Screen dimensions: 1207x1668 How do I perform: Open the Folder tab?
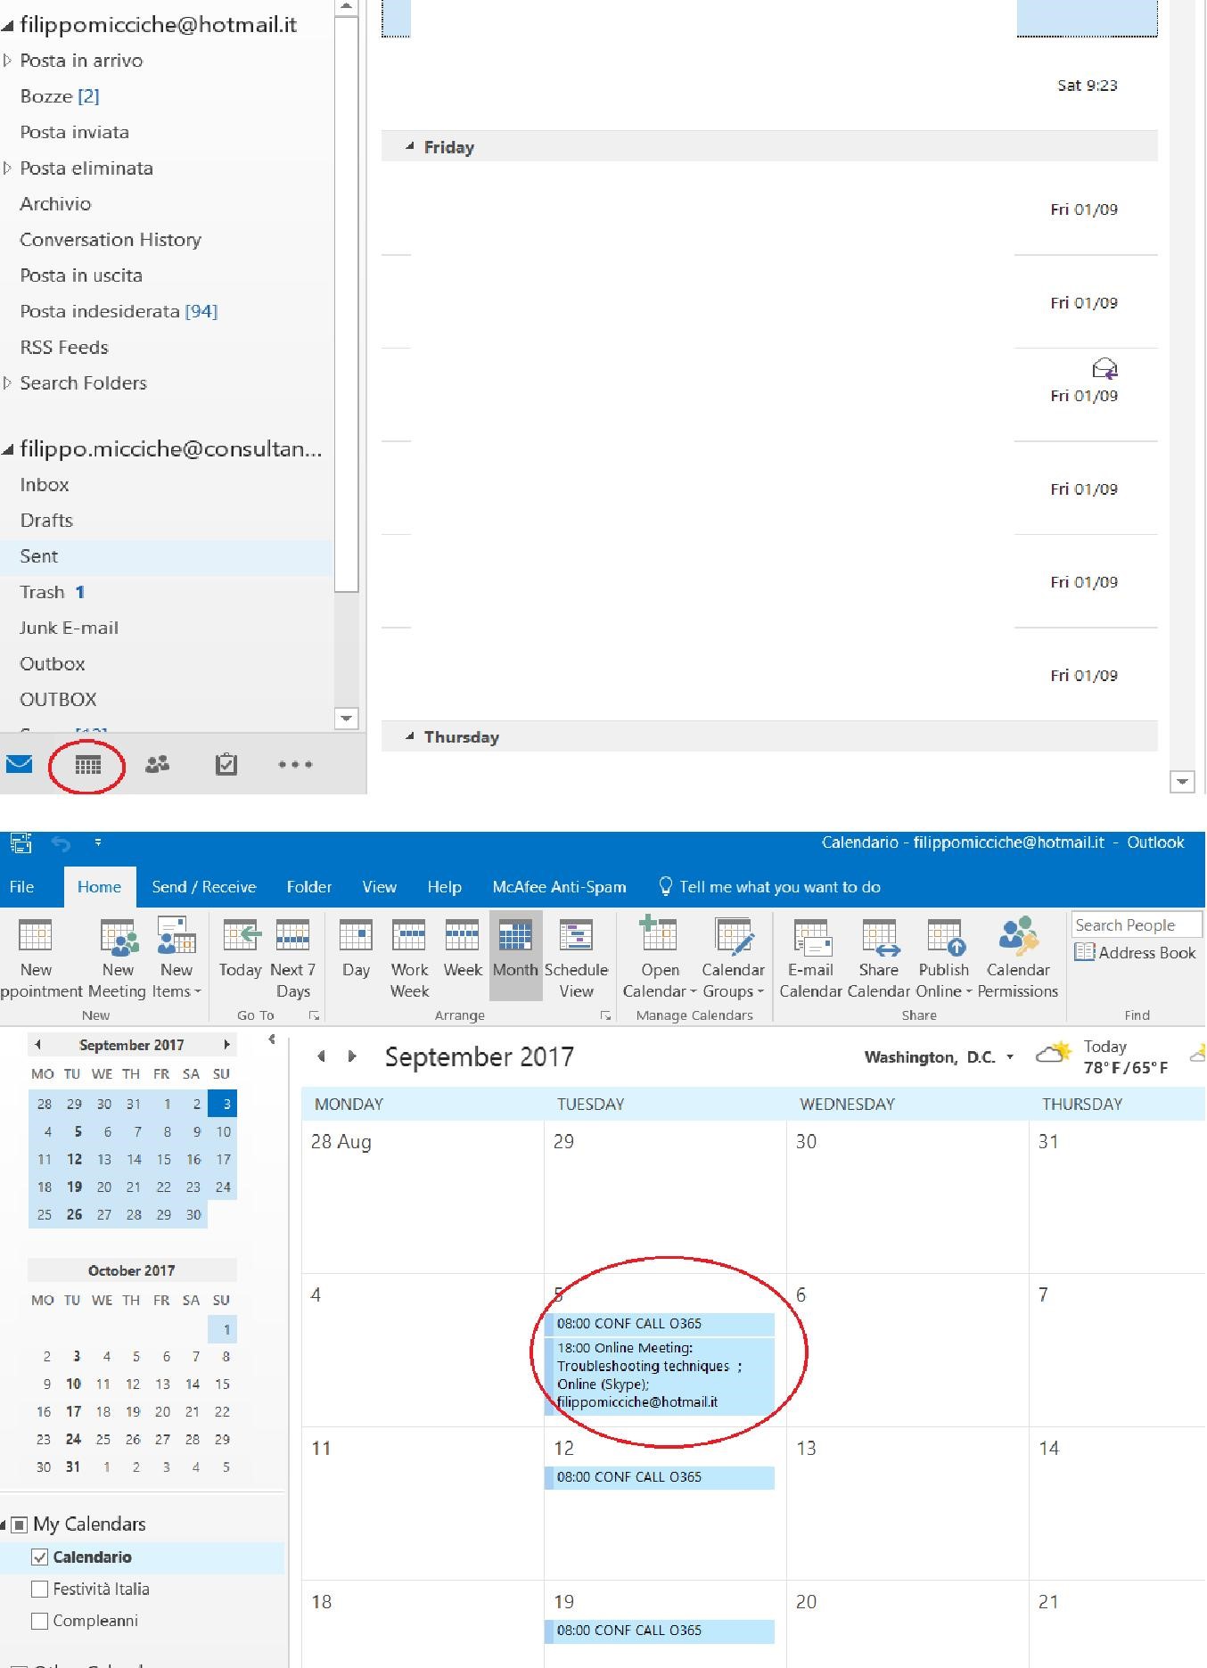pyautogui.click(x=309, y=887)
